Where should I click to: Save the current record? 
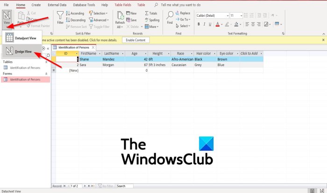(x=131, y=20)
